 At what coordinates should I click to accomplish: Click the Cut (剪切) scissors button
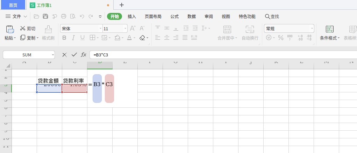(x=28, y=29)
